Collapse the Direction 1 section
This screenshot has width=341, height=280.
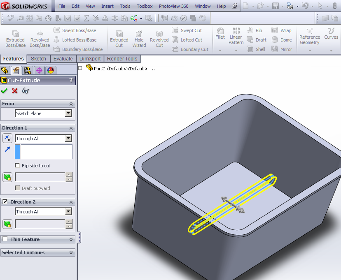tap(71, 128)
